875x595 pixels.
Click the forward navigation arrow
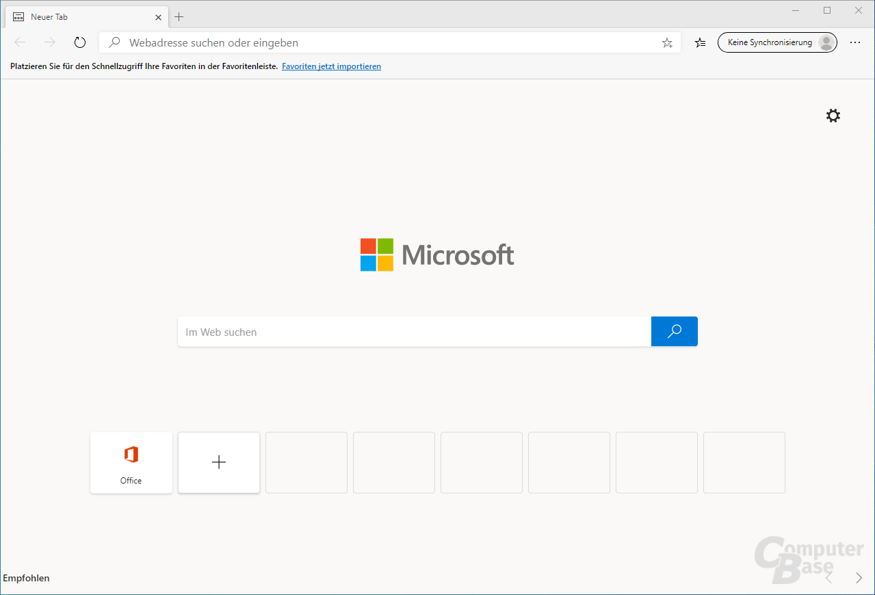(x=50, y=42)
